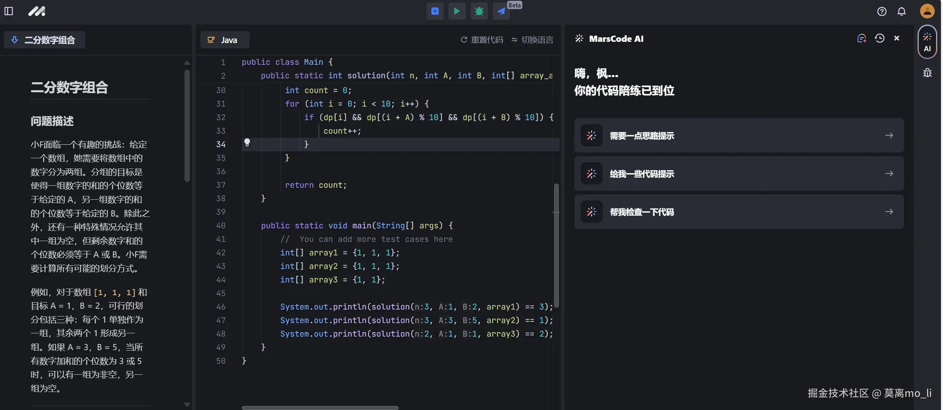Screen dimensions: 943x410
Task: Select 给我一些代码提示 suggestion
Action: click(739, 173)
